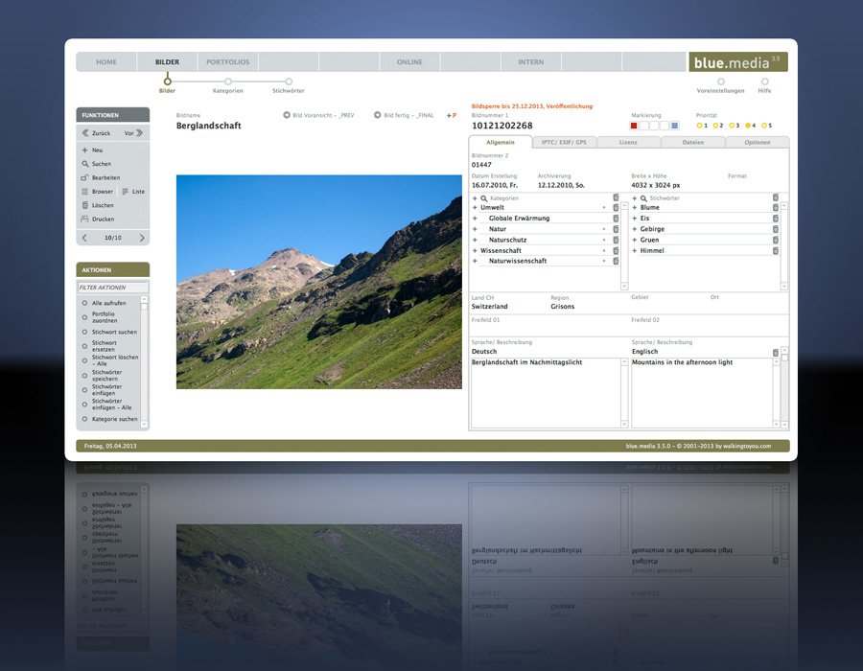Select action Stichwort suchen radio
This screenshot has width=863, height=671.
pyautogui.click(x=84, y=332)
